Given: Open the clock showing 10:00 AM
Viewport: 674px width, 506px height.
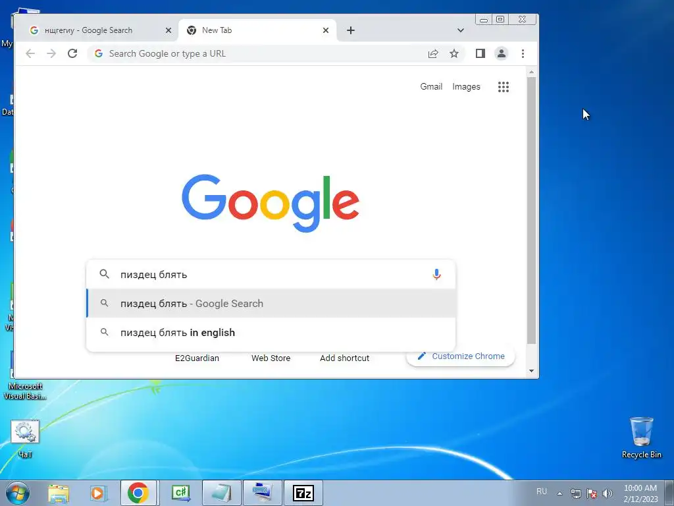Looking at the screenshot, I should coord(640,493).
